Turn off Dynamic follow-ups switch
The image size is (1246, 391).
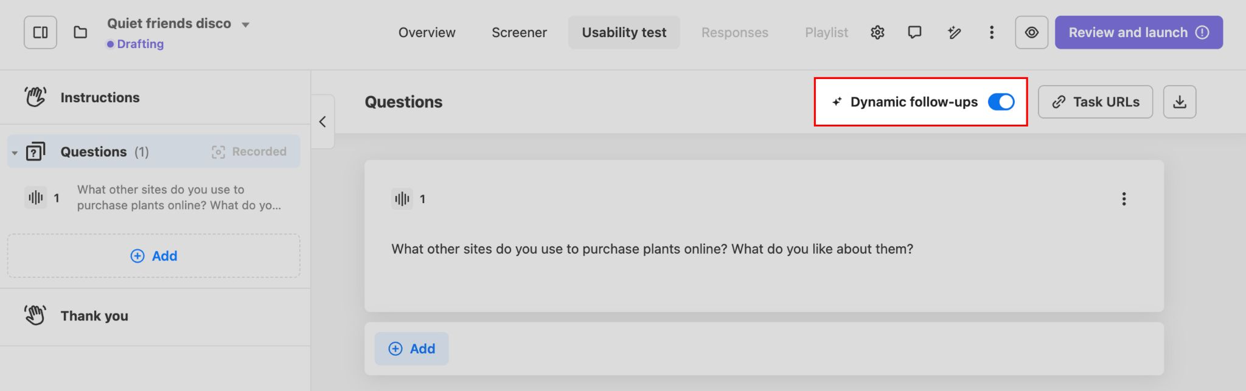[1001, 102]
